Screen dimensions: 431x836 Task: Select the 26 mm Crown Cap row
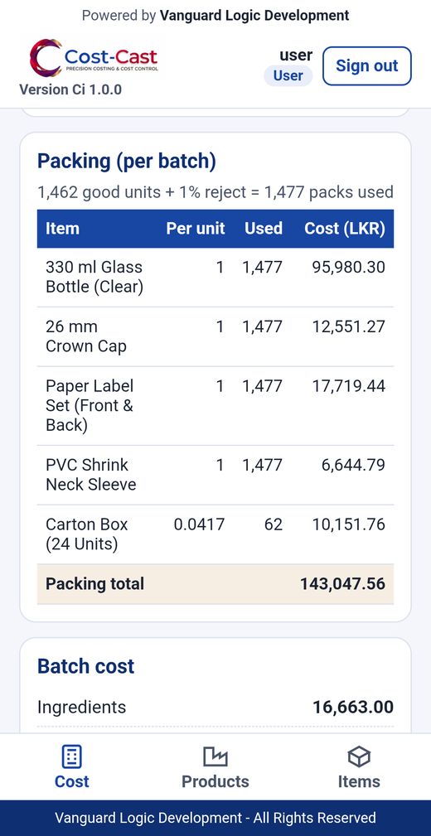point(215,336)
